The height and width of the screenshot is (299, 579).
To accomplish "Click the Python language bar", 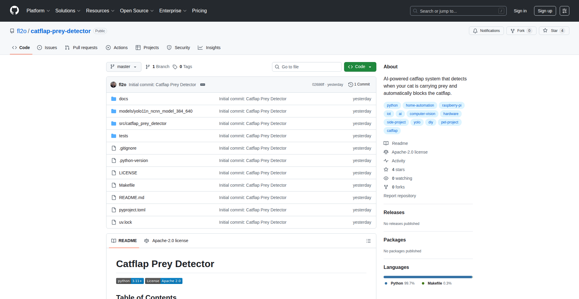I will 427,277.
